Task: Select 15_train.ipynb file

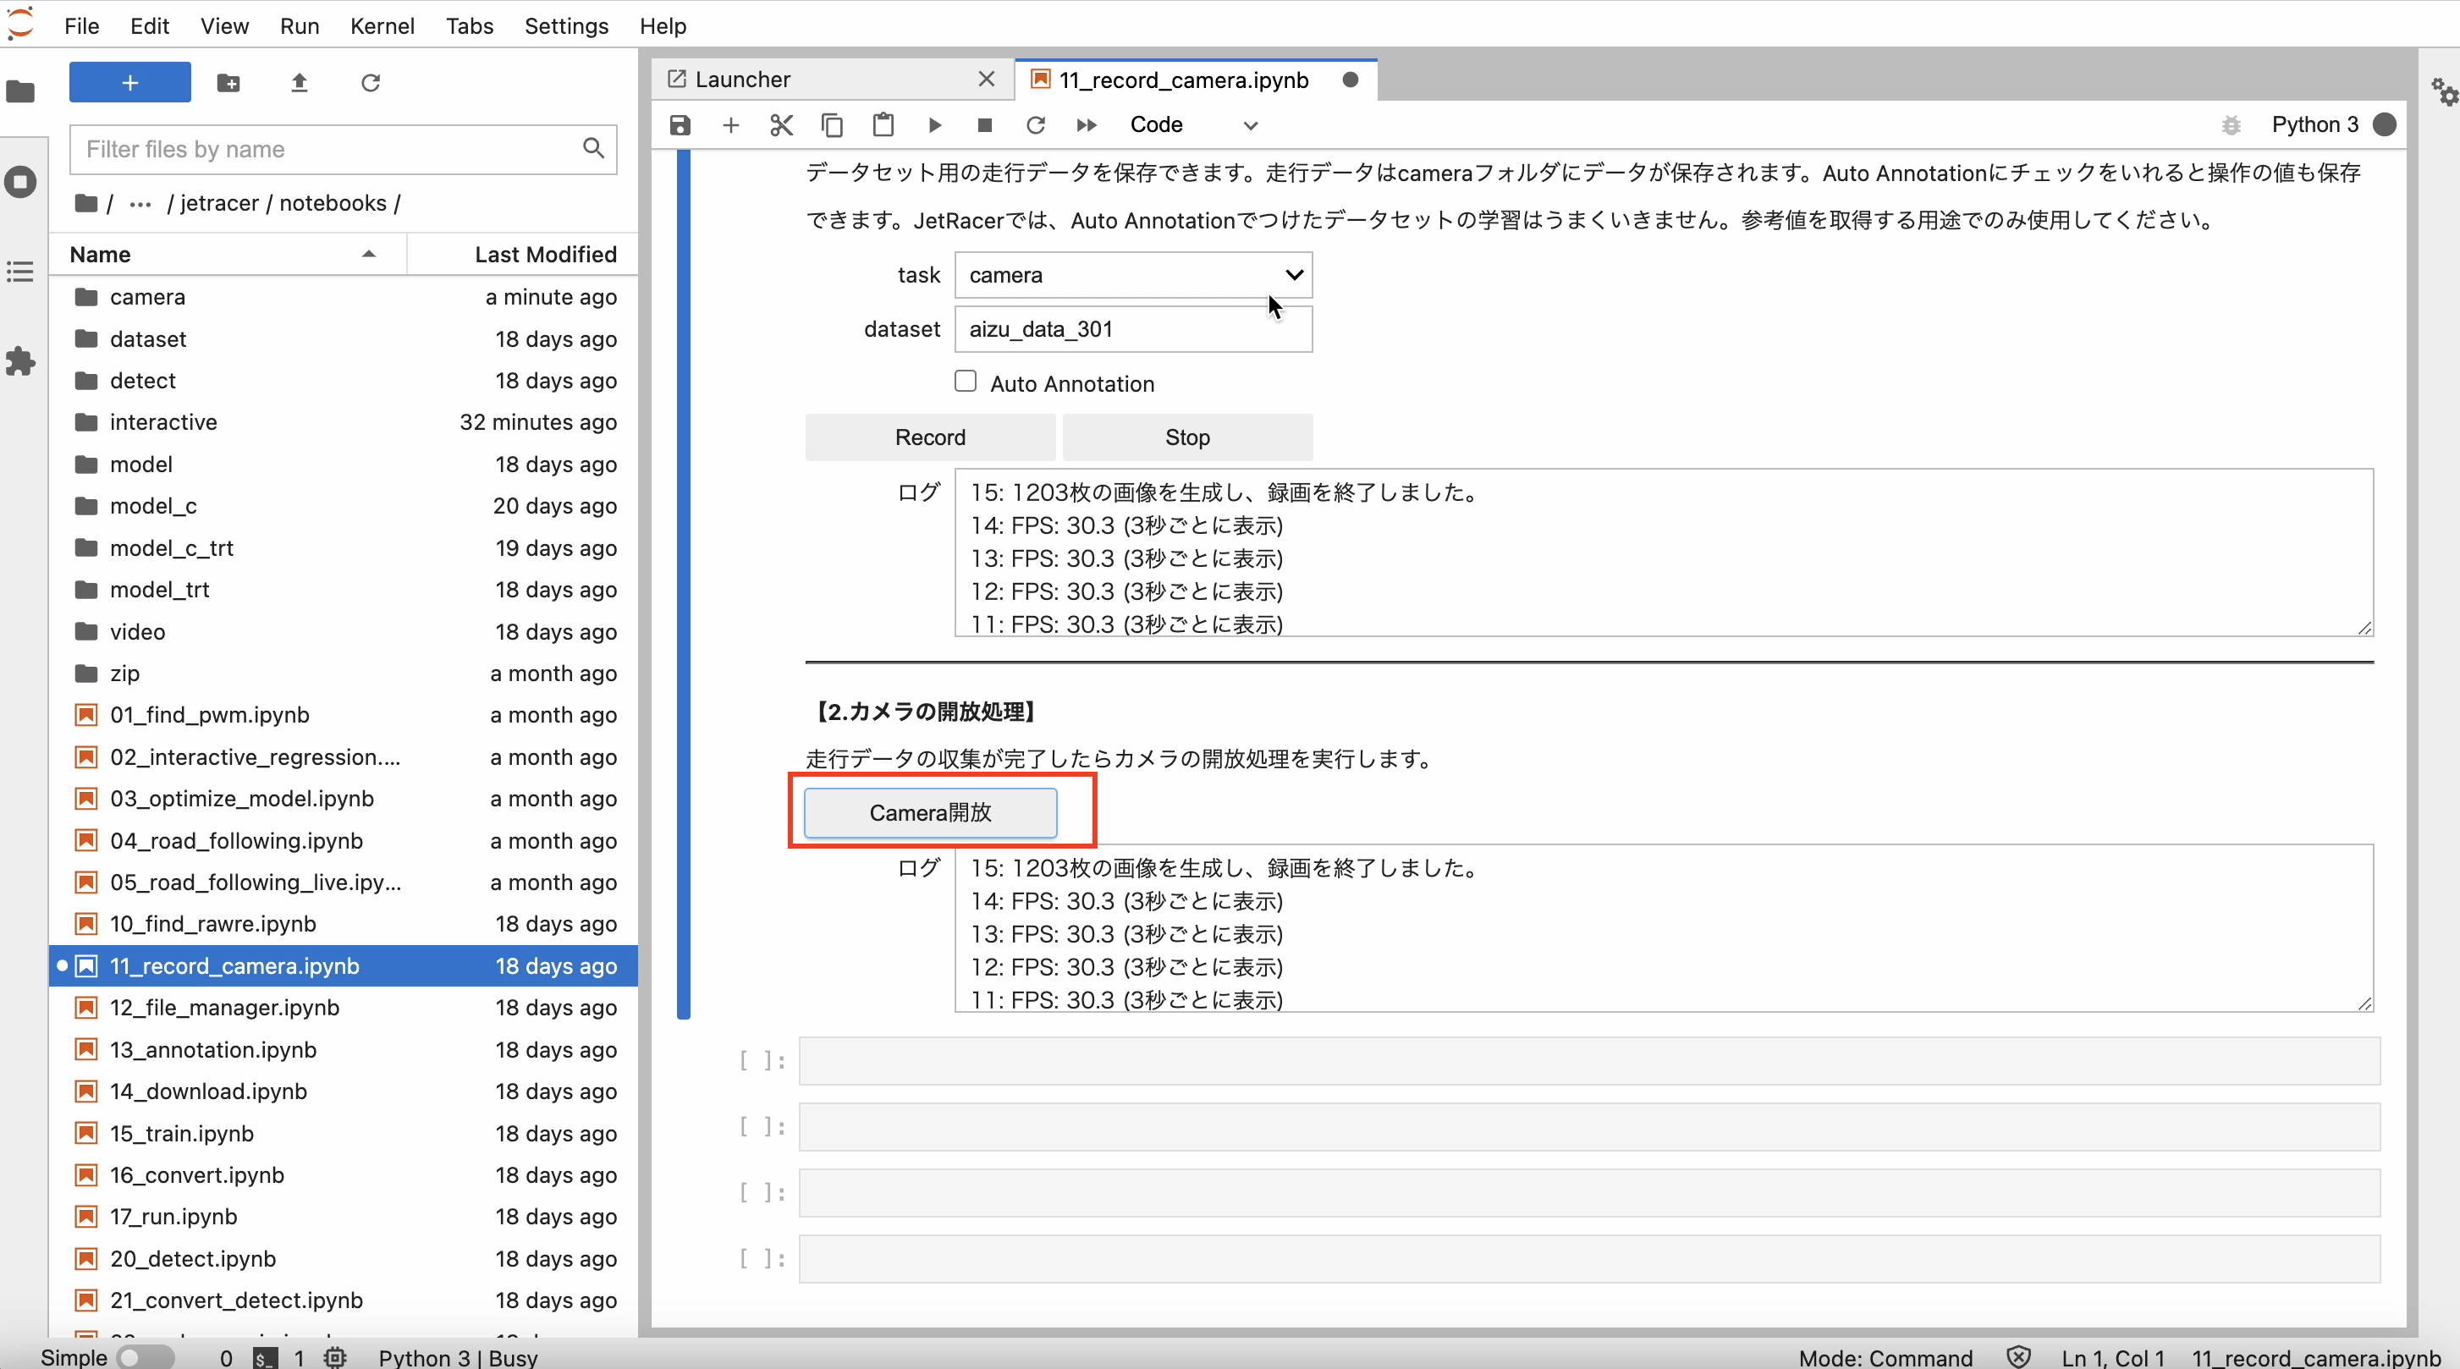Action: 344,1133
